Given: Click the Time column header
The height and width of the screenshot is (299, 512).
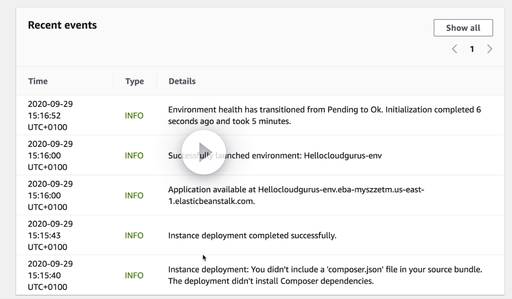Looking at the screenshot, I should tap(38, 81).
